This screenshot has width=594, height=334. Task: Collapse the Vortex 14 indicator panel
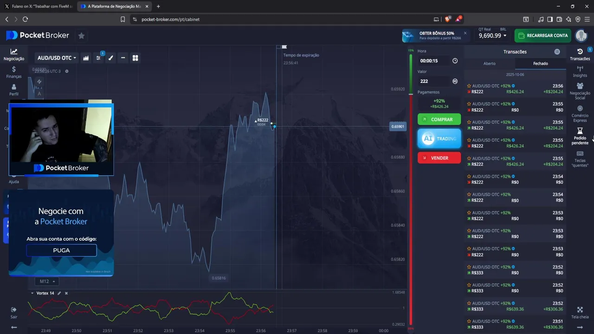(x=32, y=293)
